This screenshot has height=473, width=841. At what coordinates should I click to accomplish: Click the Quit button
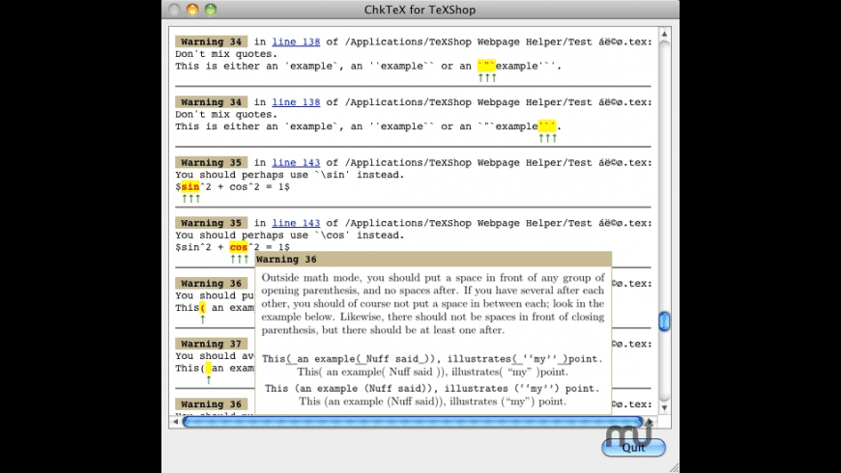point(633,447)
